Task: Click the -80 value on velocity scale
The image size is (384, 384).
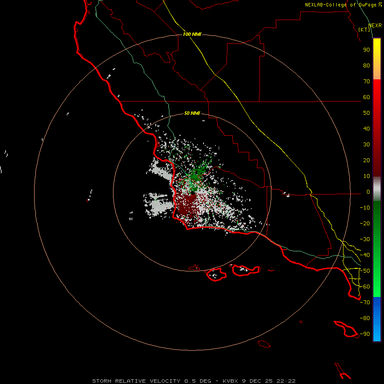Action: click(x=365, y=318)
